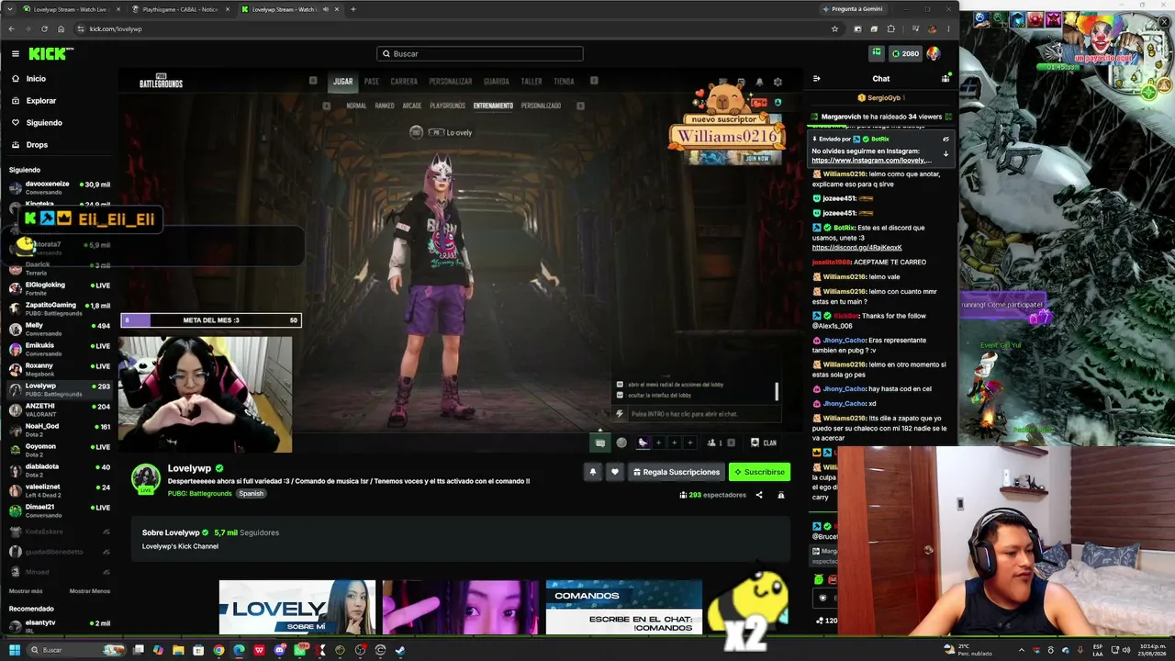Open the Discord invite link in chat

click(x=856, y=248)
